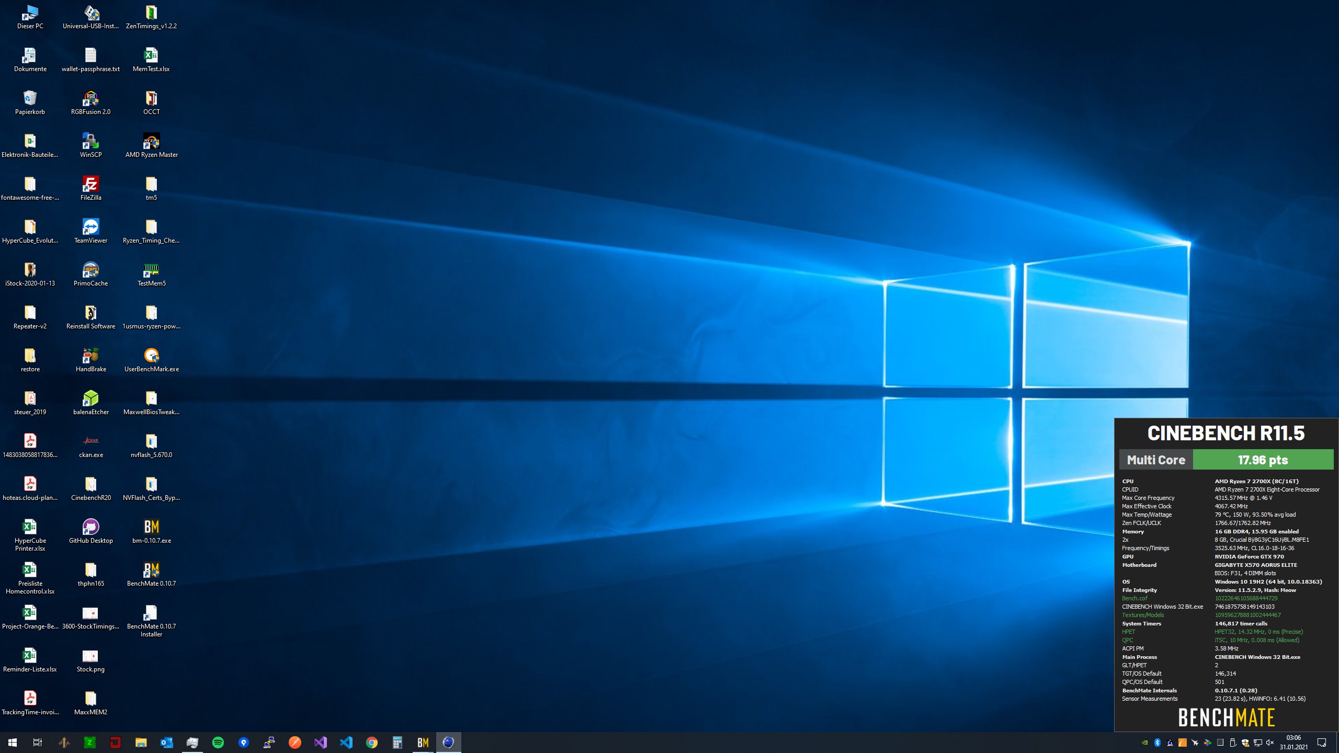
Task: Open Outlook from the taskbar
Action: [167, 742]
